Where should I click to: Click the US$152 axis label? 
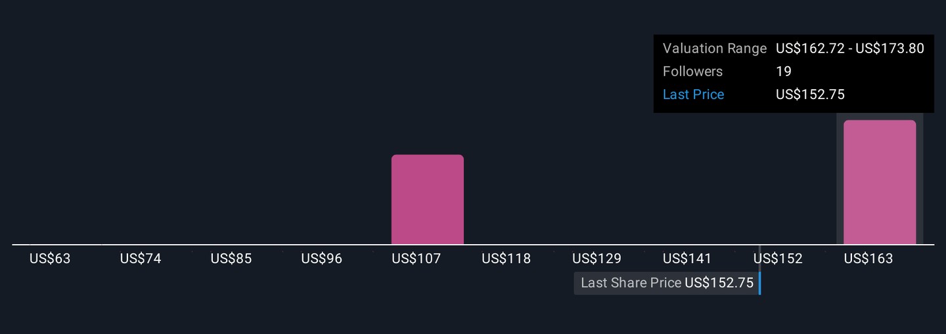778,259
